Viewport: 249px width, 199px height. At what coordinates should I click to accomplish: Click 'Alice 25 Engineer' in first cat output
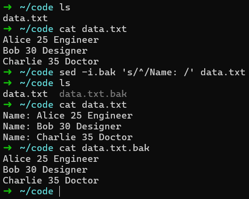tap(51, 40)
